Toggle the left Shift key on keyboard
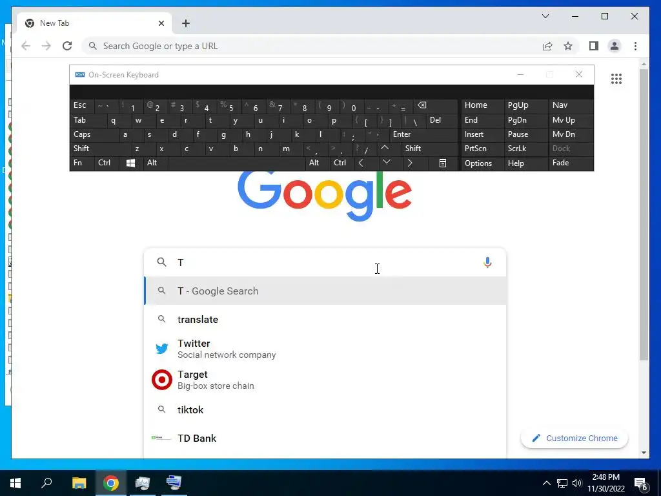Viewport: 661px width, 496px height. [x=100, y=149]
